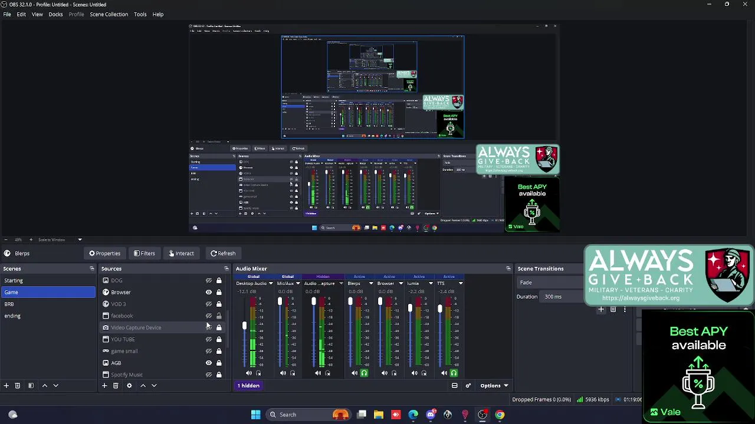
Task: Move the selected source up
Action: (x=143, y=386)
